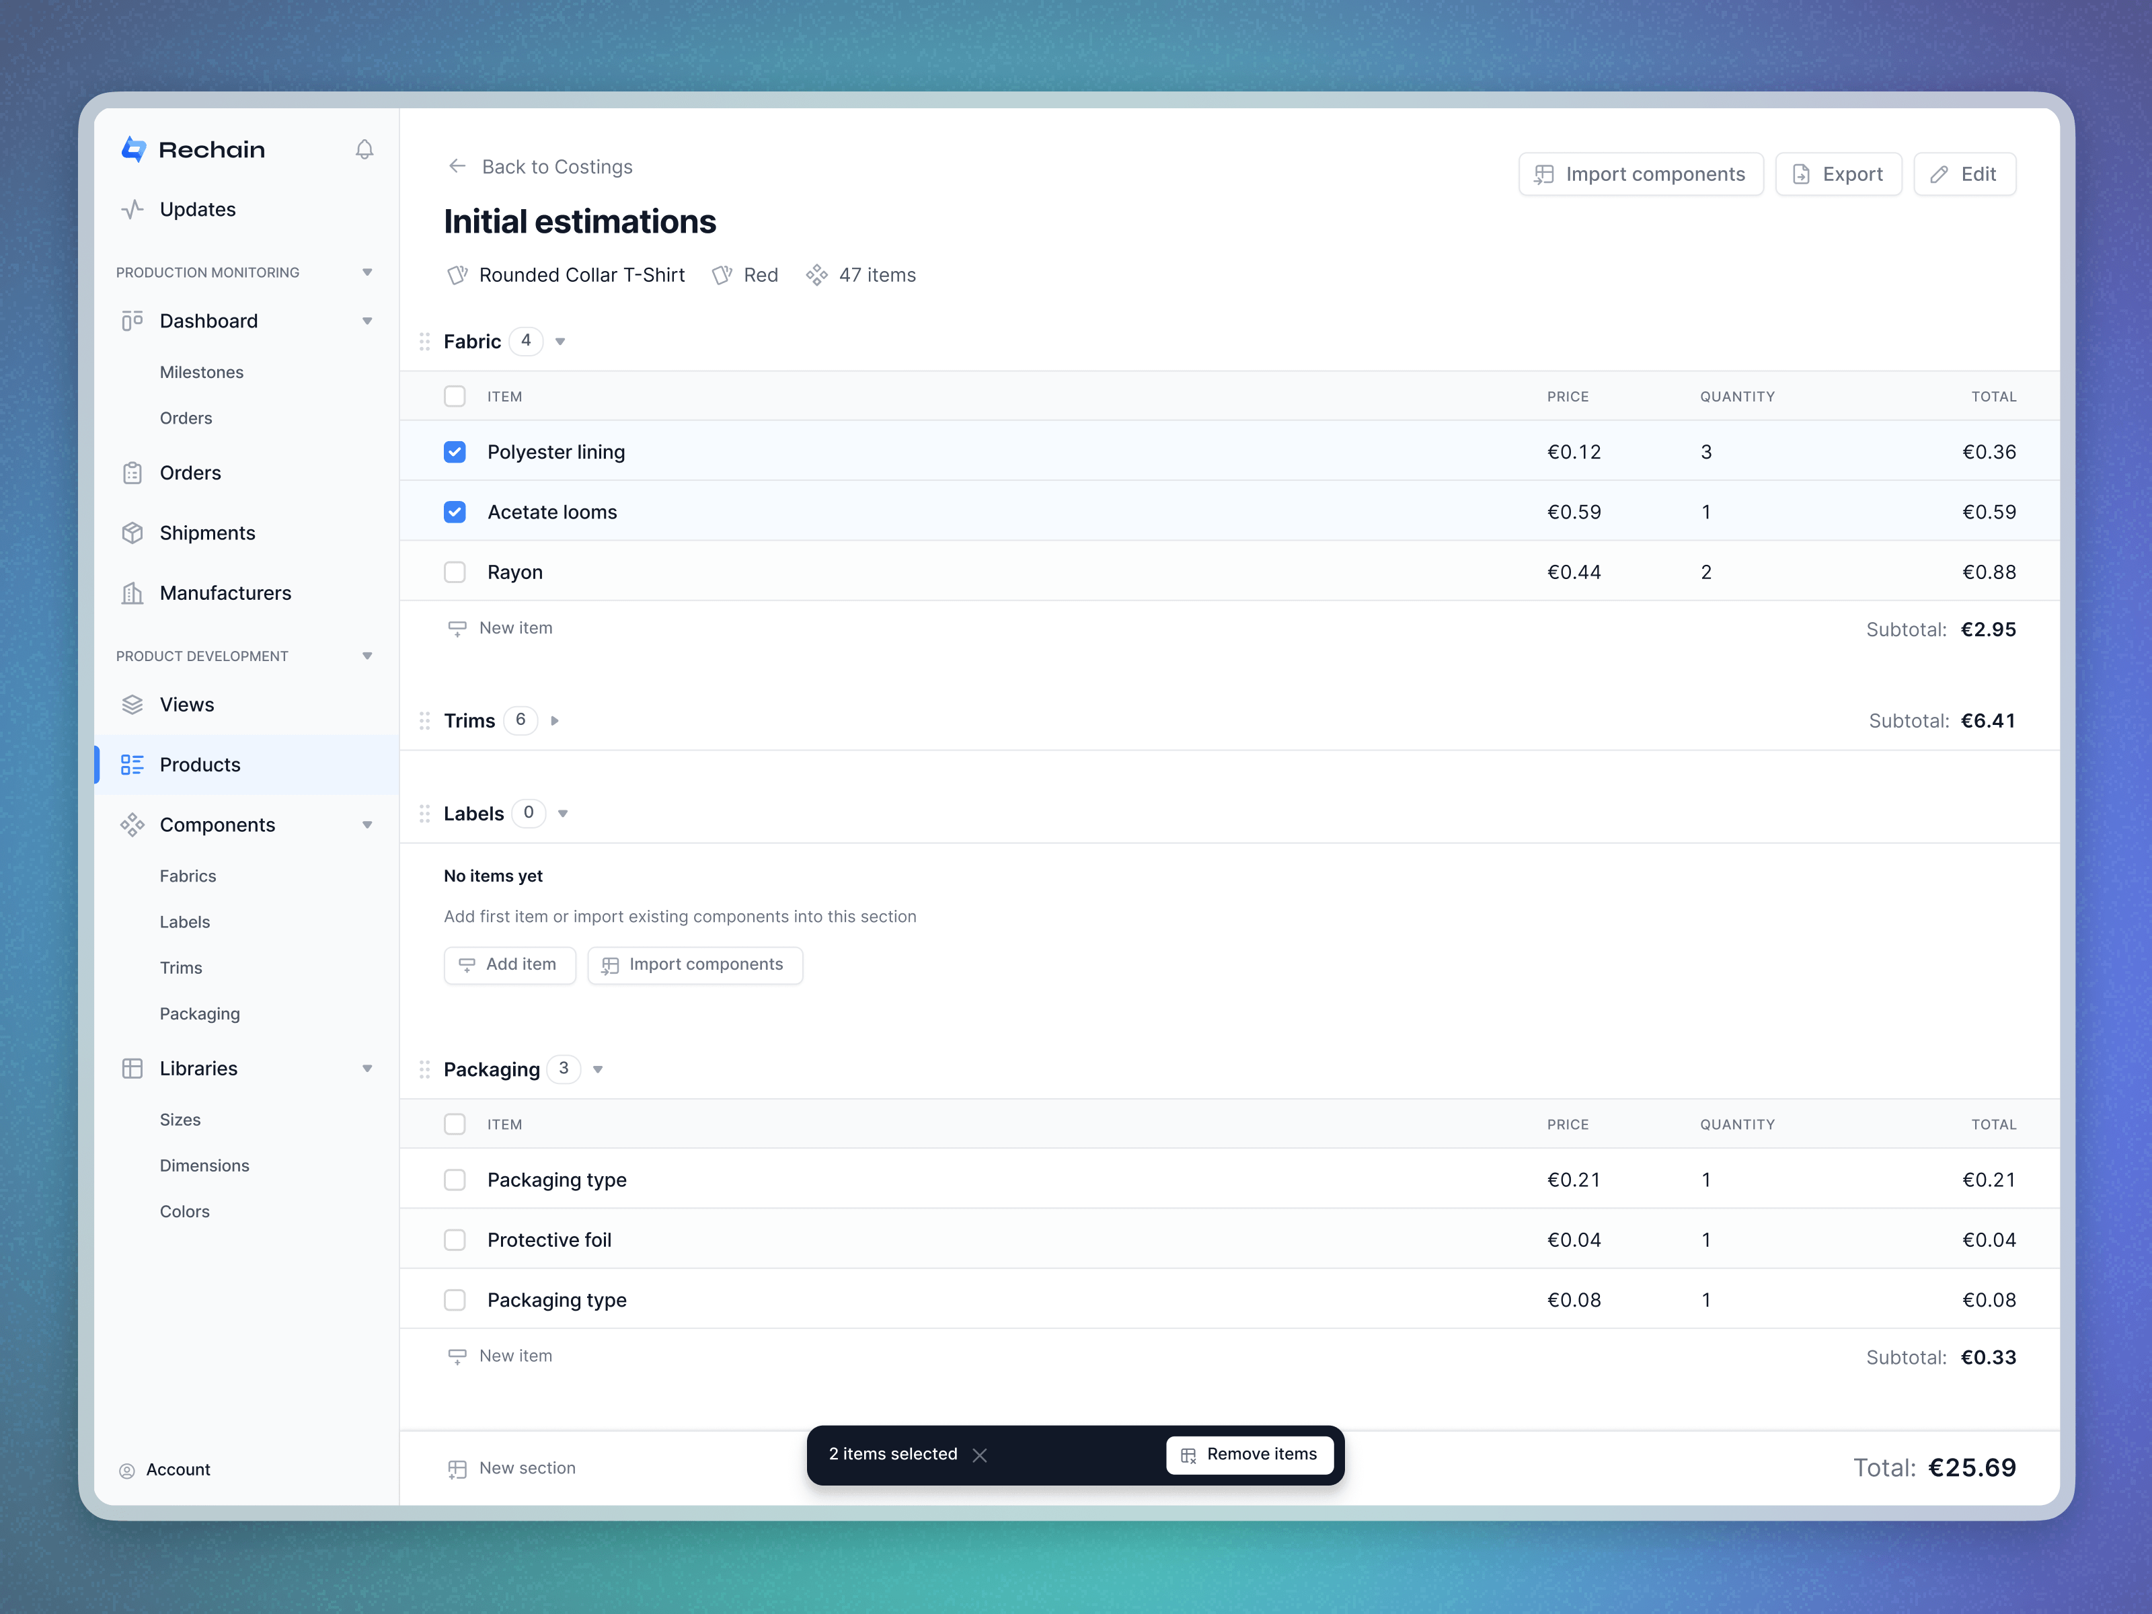Select the Manufacturers building icon

tap(133, 592)
